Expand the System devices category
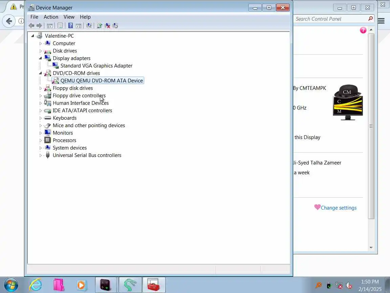This screenshot has width=390, height=293. tap(40, 148)
